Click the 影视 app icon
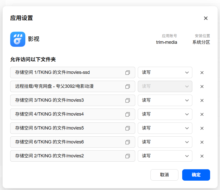 pos(18,39)
